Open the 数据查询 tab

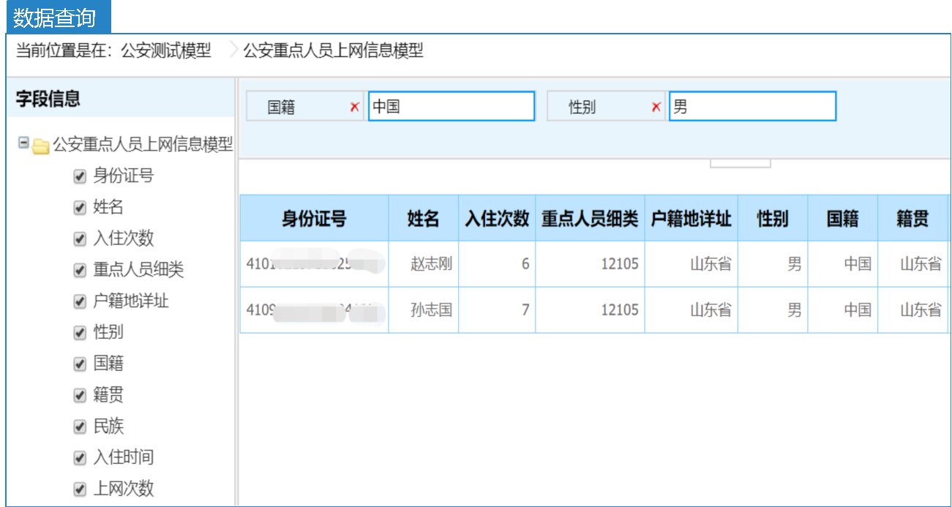[x=57, y=18]
